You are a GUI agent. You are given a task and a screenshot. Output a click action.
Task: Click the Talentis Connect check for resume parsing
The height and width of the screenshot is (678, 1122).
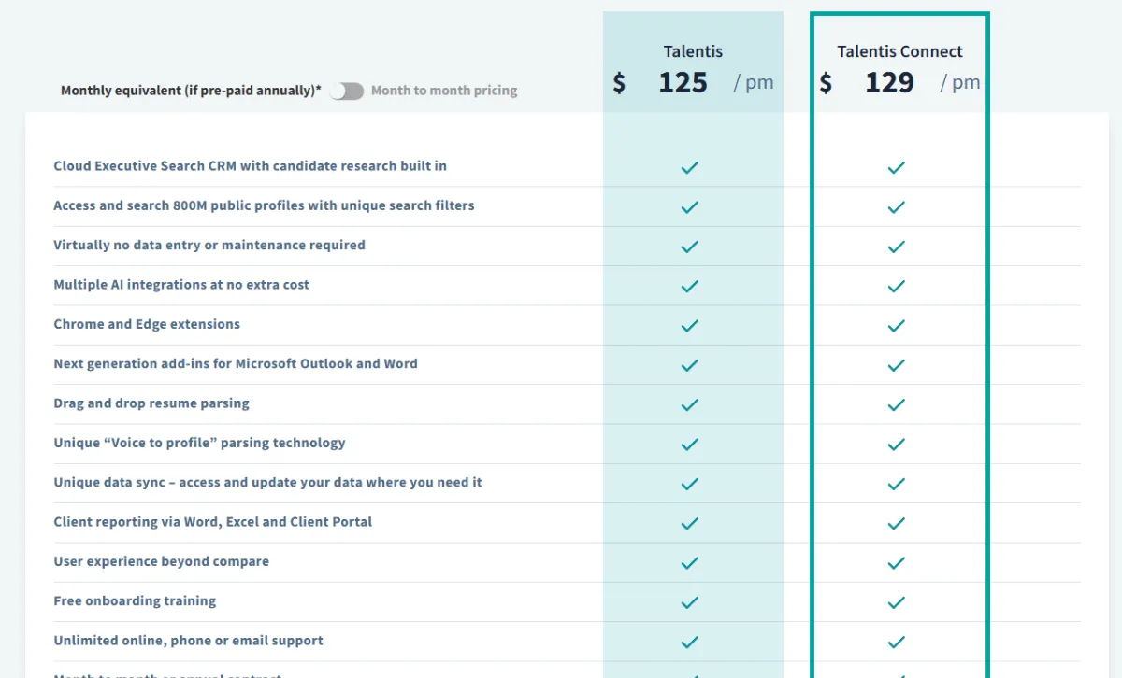tap(897, 404)
